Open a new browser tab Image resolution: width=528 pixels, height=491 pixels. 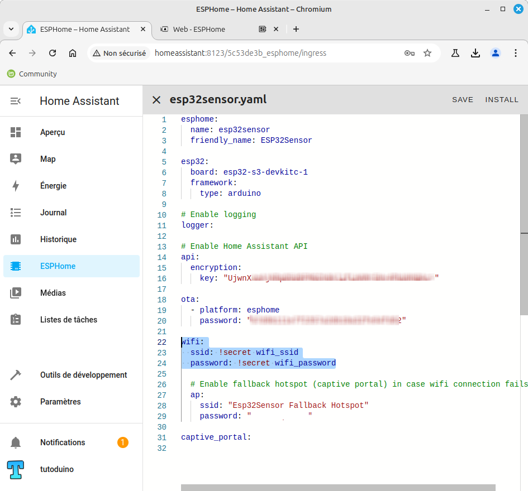tap(296, 29)
